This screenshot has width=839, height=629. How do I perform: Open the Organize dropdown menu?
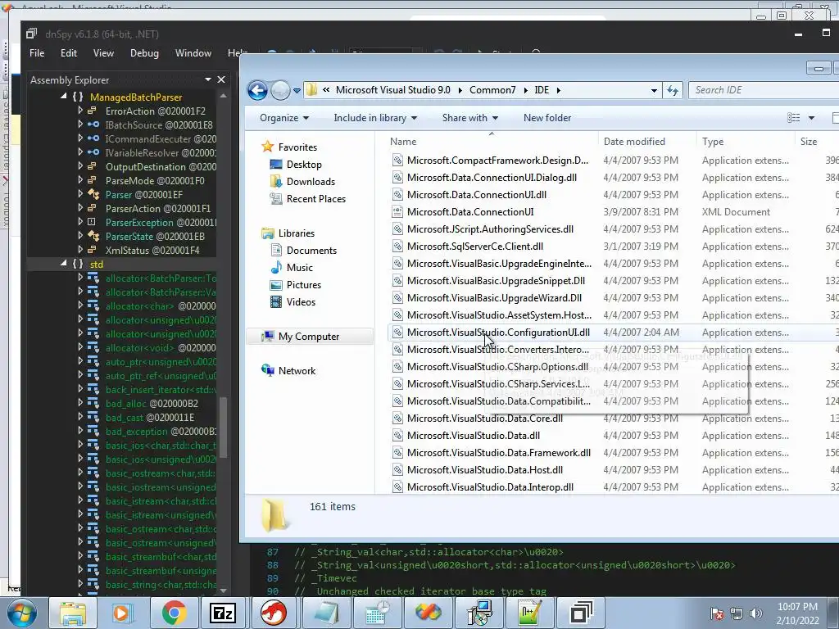[284, 118]
